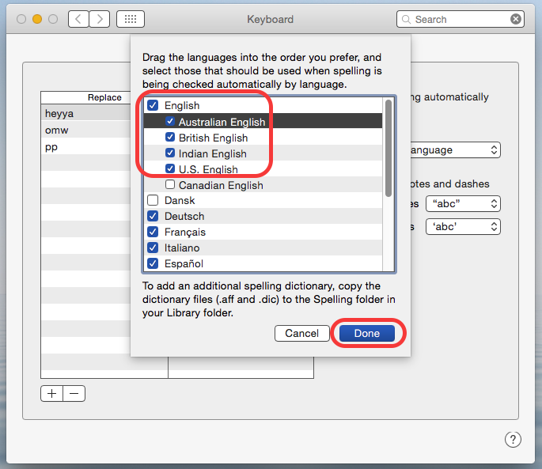Open the double quotes "abc" dropdown

coord(464,204)
